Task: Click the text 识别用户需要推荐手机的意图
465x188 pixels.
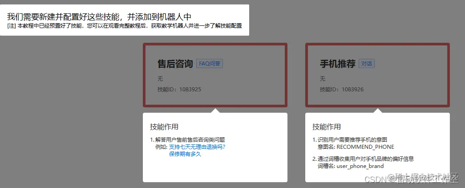Action: click(352, 140)
